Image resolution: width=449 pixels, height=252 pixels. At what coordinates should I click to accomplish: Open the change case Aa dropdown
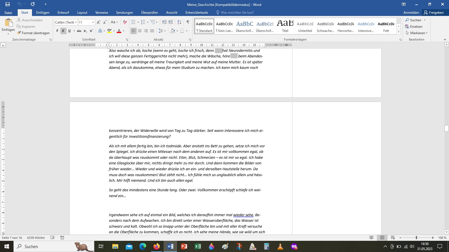[x=114, y=22]
